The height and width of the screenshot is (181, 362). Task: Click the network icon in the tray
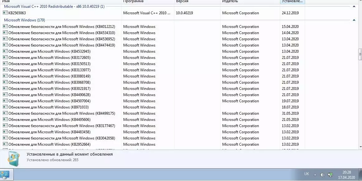click(330, 175)
